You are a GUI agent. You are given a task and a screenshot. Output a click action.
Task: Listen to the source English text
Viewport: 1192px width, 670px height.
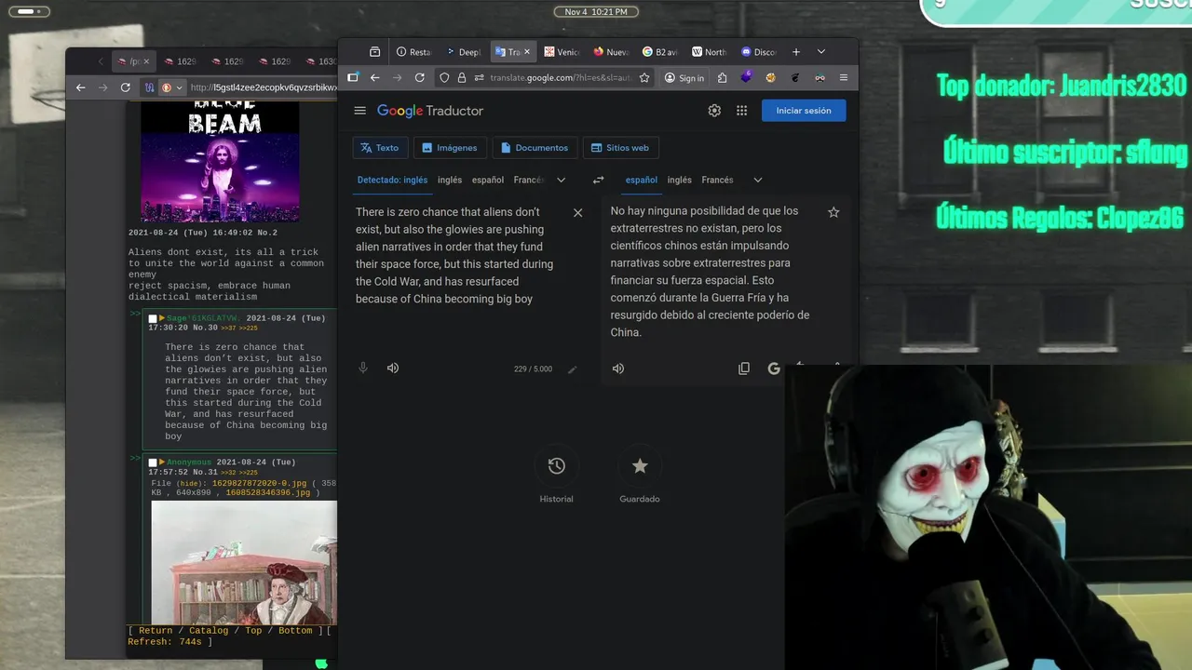click(x=393, y=368)
